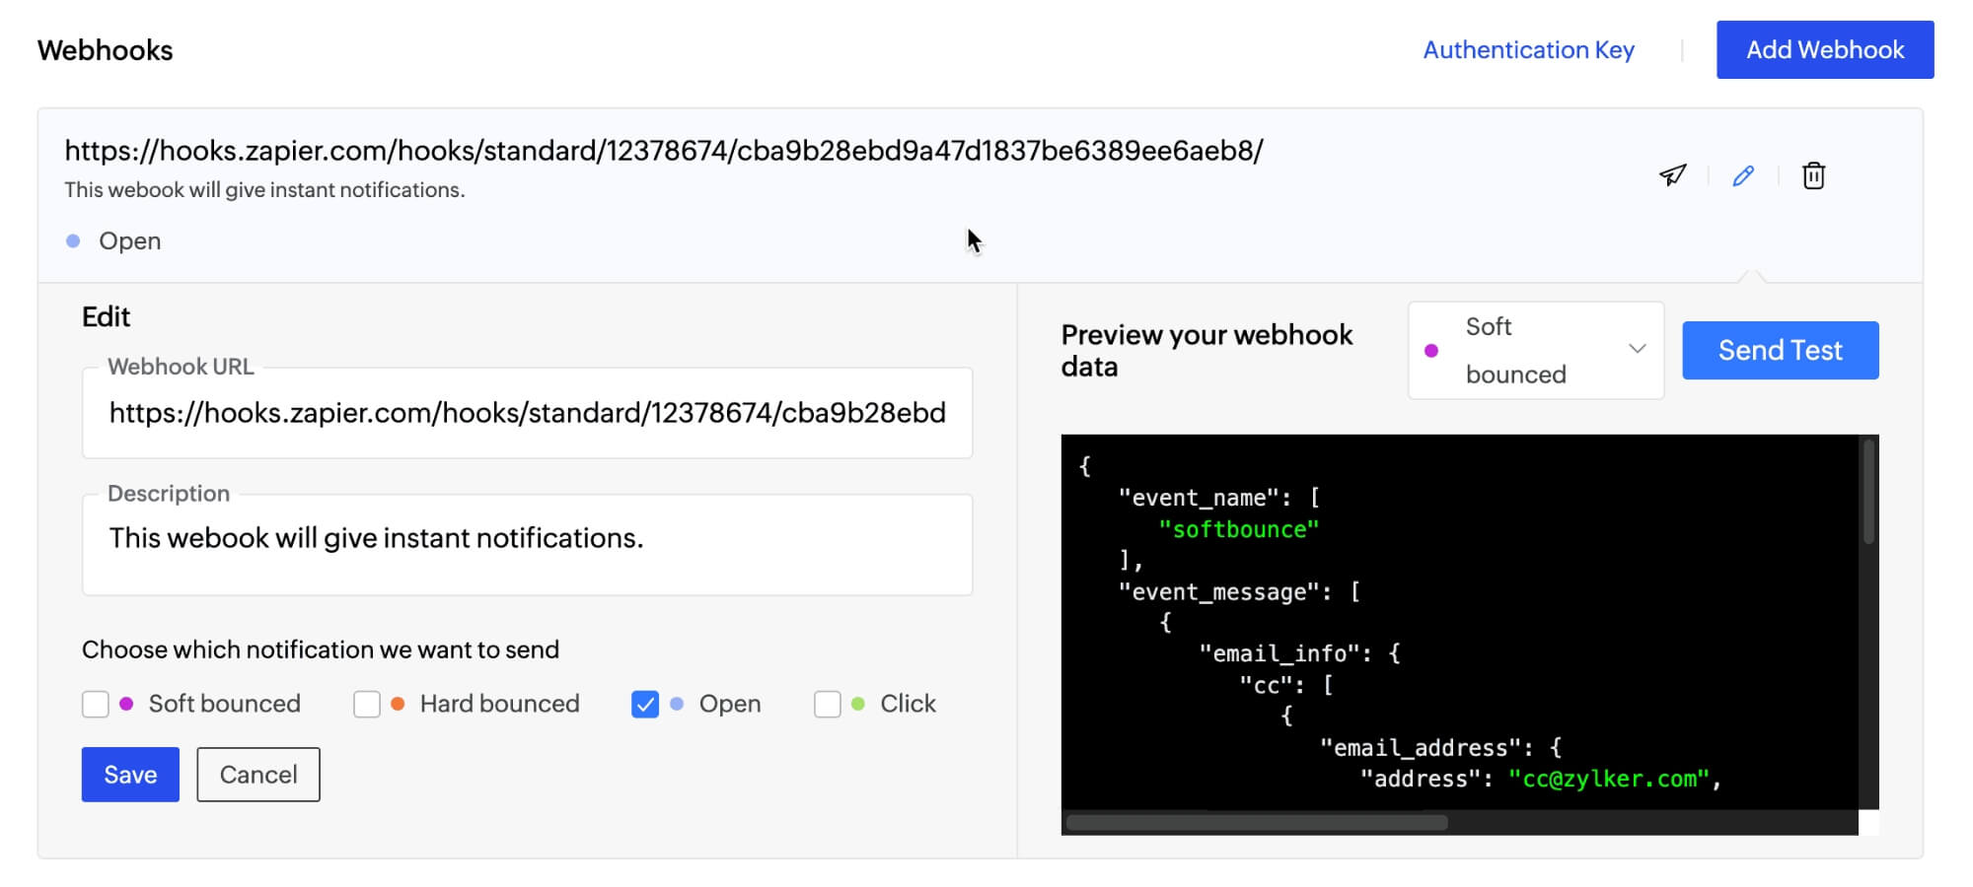Click the Add Webhook button

point(1825,49)
